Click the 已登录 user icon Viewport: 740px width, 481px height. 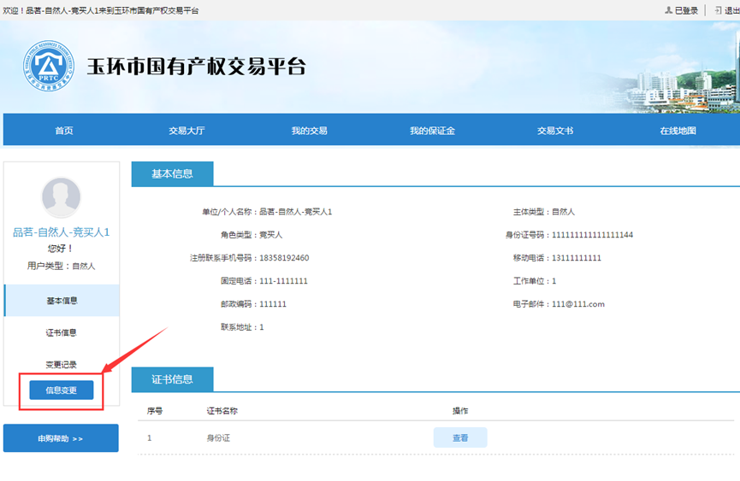click(x=669, y=10)
